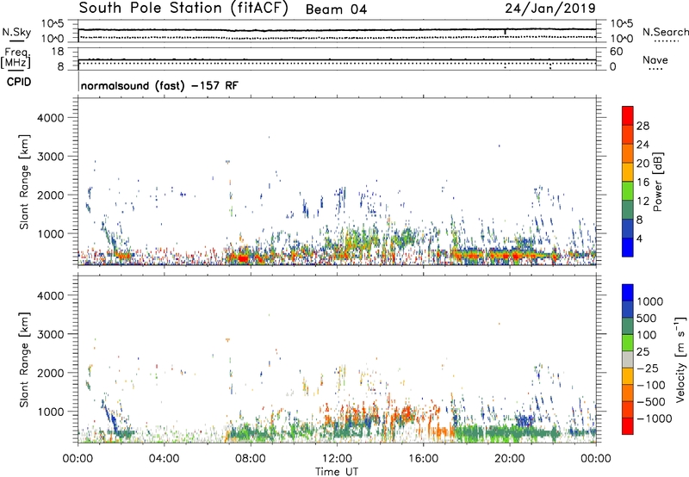Click the '2000' tick of the Power panel
This screenshot has height=477, width=689.
(x=50, y=195)
